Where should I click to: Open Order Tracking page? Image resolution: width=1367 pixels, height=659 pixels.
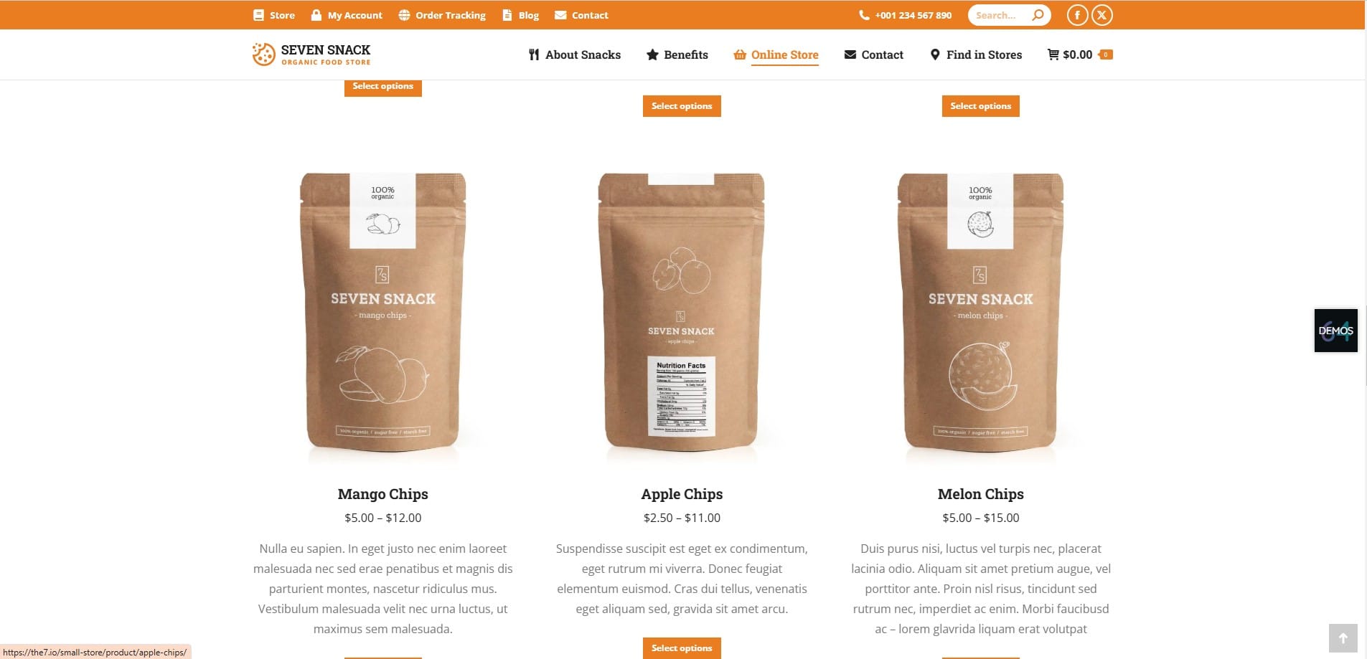442,15
